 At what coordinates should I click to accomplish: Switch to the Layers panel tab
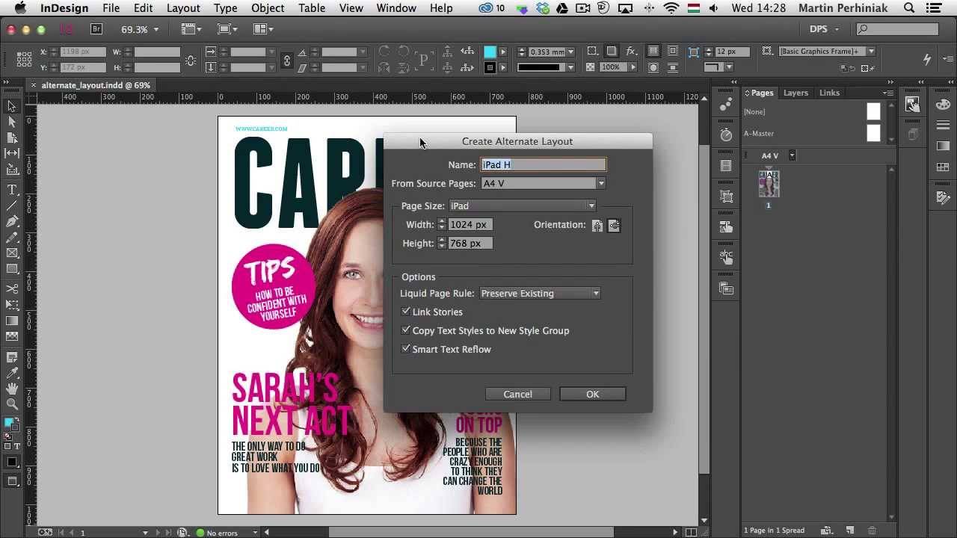click(796, 93)
